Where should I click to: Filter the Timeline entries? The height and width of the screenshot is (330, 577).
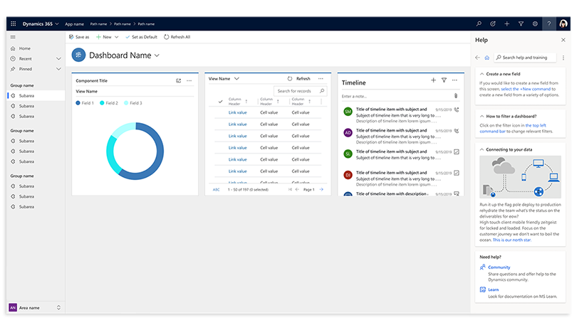coord(444,81)
